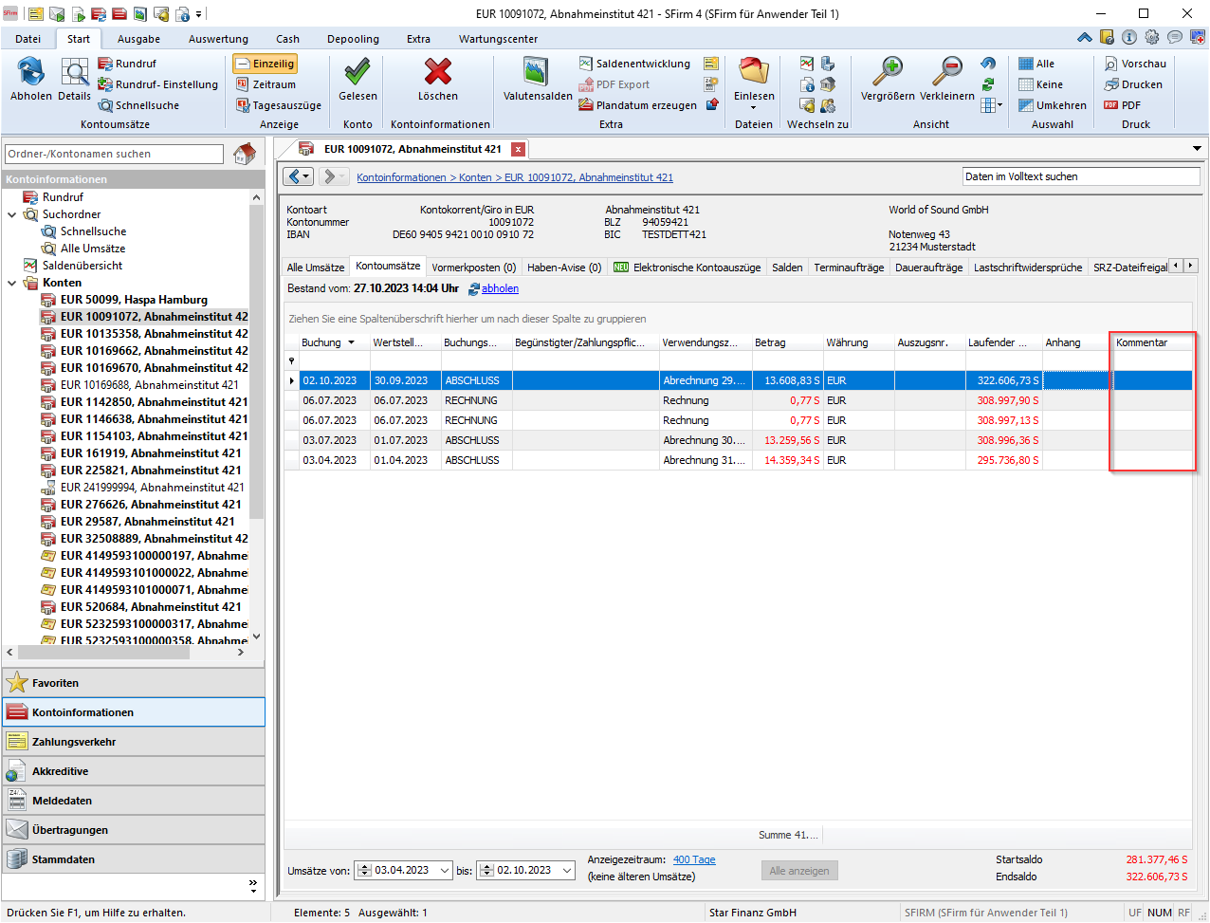Click the blue undo arrow in Ansicht

point(988,64)
